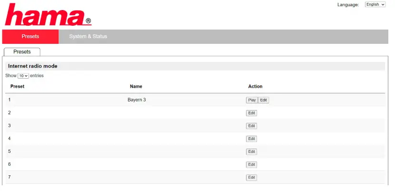Screen dimensions: 395x191
Task: Select the white Presets sub-tab above the table
Action: pyautogui.click(x=22, y=52)
